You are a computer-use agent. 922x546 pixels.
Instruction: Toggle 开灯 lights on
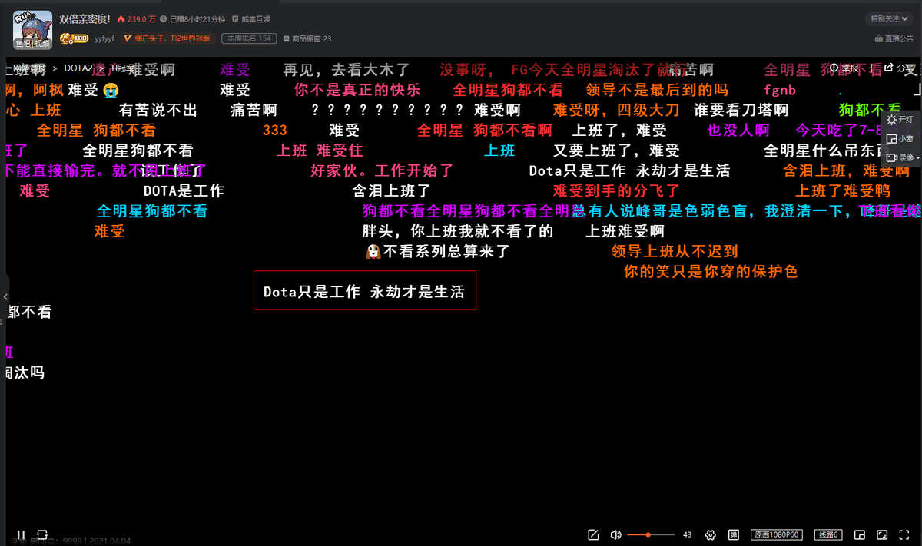coord(900,120)
